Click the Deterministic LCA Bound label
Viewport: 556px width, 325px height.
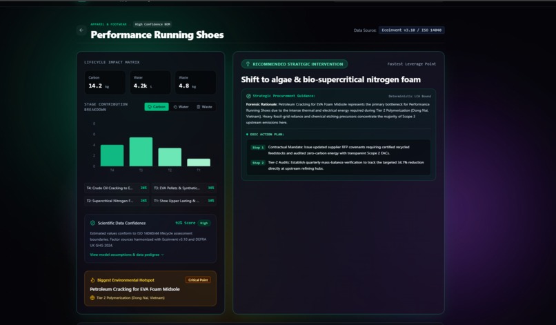pos(410,96)
